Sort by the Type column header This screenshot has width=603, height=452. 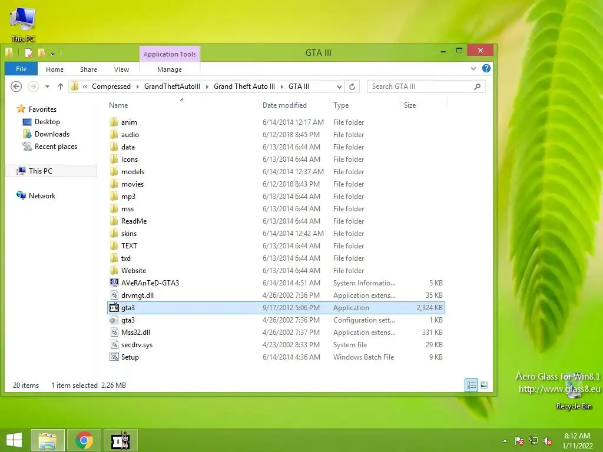[365, 105]
